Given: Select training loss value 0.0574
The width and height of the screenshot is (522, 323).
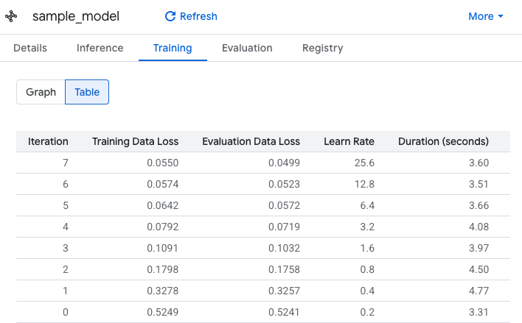Looking at the screenshot, I should (163, 184).
